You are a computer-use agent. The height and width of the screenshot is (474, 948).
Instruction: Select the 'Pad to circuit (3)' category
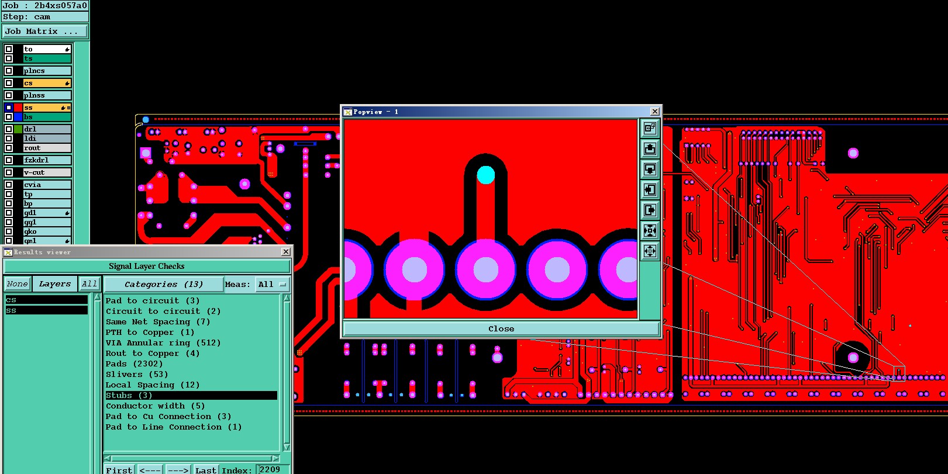pyautogui.click(x=153, y=301)
